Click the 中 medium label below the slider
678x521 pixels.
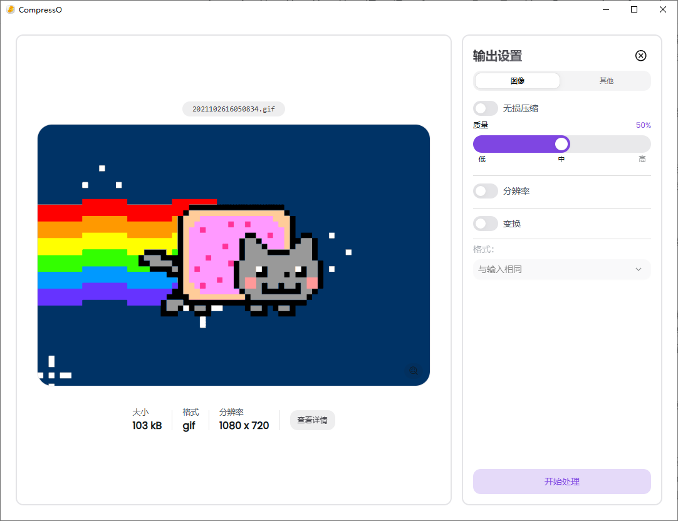561,159
